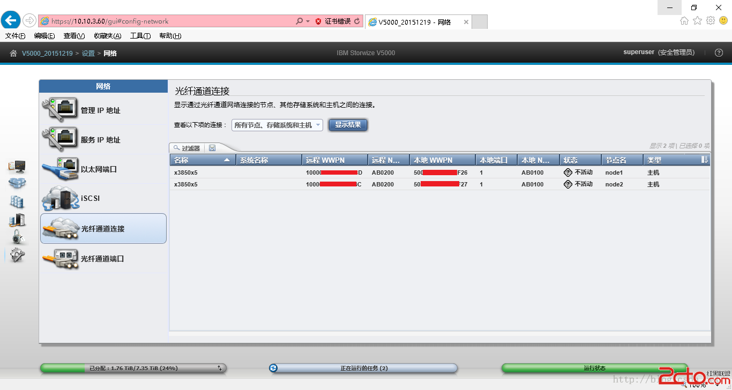Click the save filter disk icon
The image size is (732, 390).
[x=212, y=148]
